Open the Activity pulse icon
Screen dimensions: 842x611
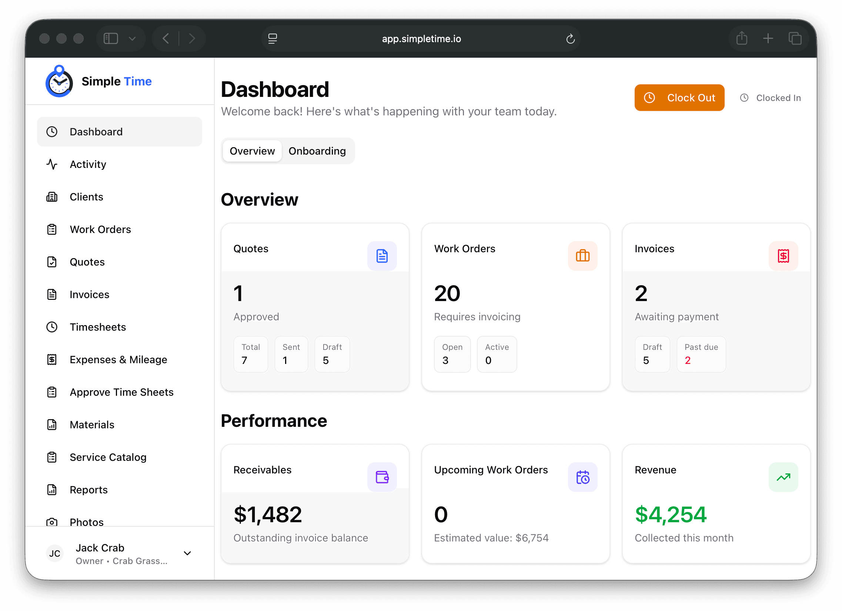[52, 164]
